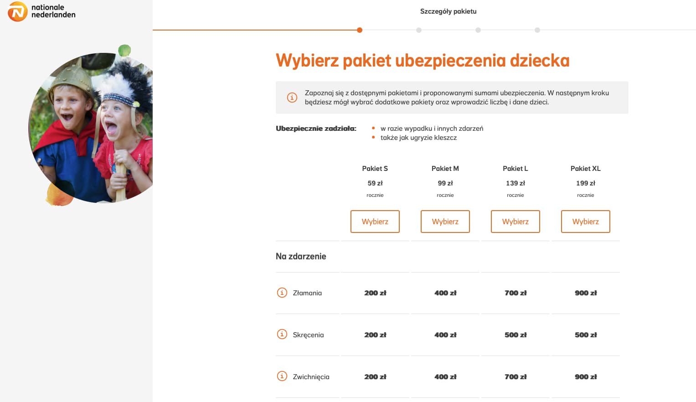Click the Nationale Nederlanden logo
The image size is (696, 402).
pyautogui.click(x=41, y=11)
